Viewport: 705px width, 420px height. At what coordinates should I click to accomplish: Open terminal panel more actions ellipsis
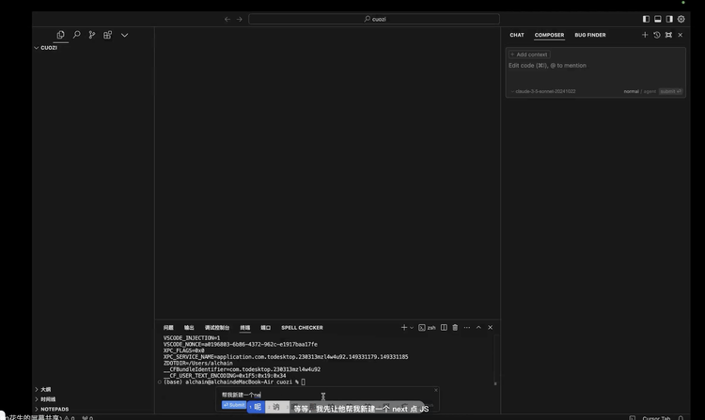(466, 328)
